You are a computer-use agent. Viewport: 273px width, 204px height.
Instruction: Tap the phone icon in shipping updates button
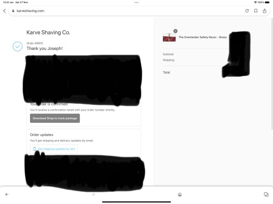point(35,149)
